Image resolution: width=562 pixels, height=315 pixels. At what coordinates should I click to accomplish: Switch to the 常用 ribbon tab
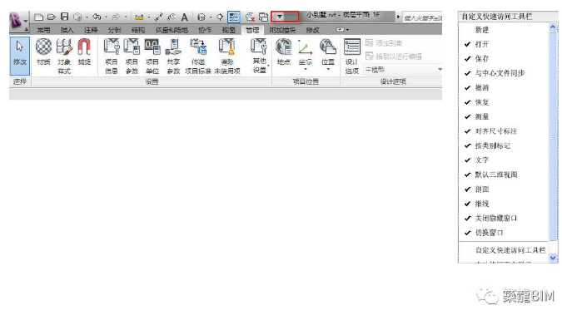click(x=43, y=30)
